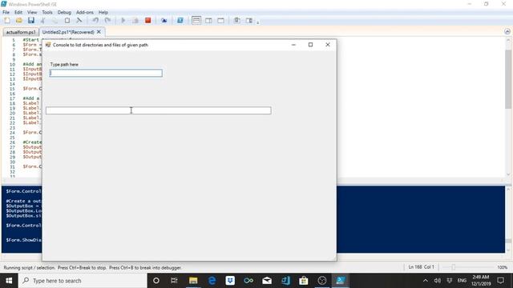The width and height of the screenshot is (513, 288).
Task: Click the 'Type path here' label
Action: pyautogui.click(x=64, y=64)
